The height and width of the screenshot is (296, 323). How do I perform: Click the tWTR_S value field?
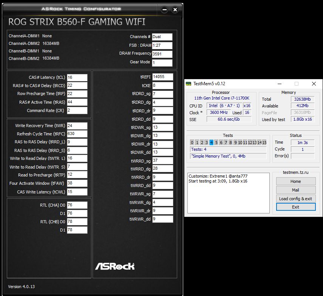pos(77,167)
